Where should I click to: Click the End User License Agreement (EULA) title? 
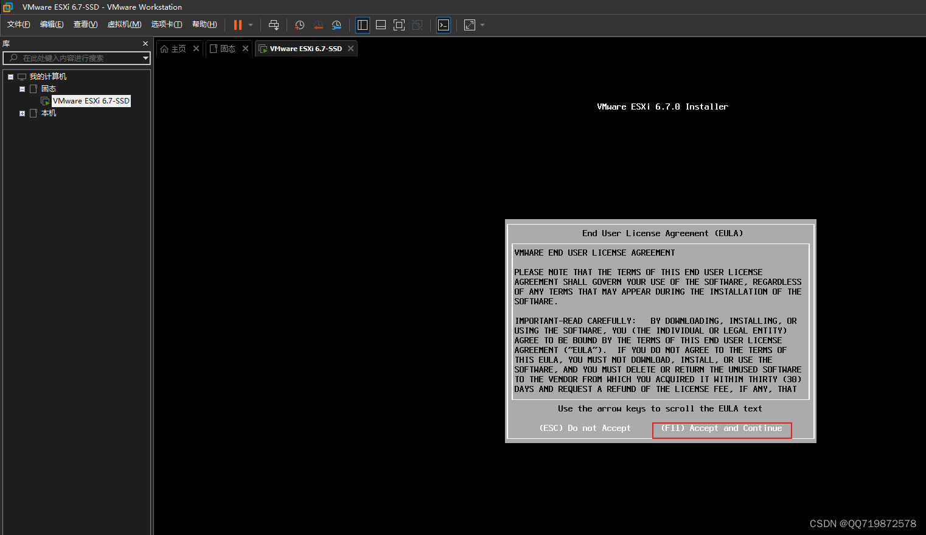(x=663, y=233)
